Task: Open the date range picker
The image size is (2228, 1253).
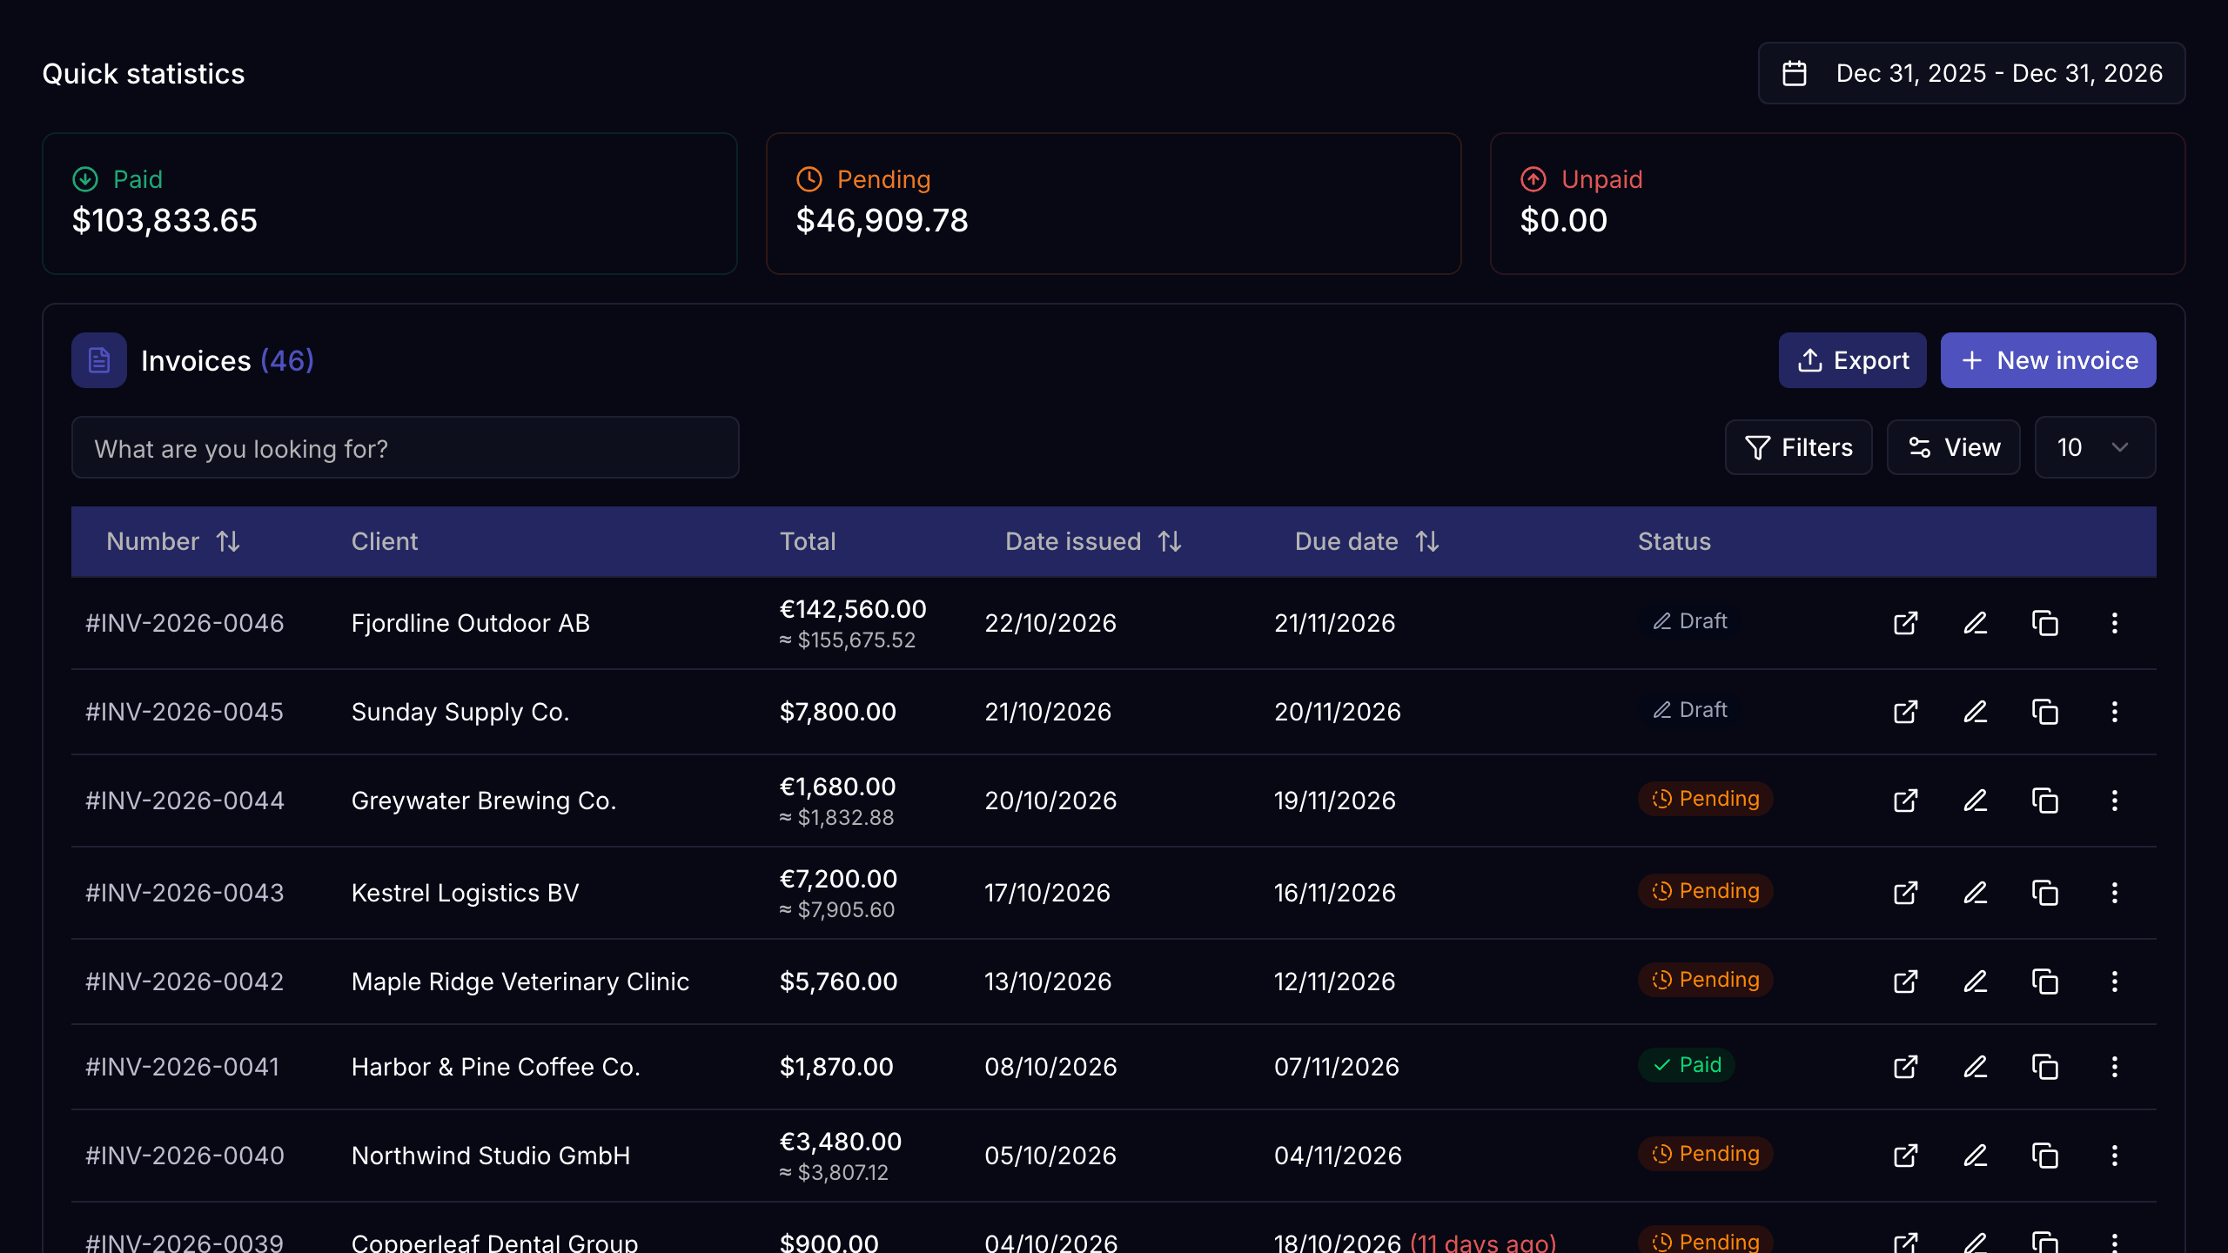Action: point(1971,73)
